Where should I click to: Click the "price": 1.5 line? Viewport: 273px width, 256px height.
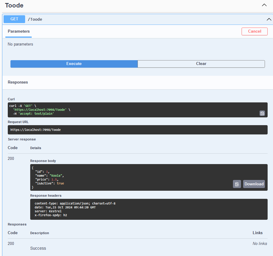click(47, 179)
